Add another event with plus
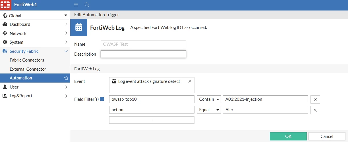The width and height of the screenshot is (348, 143). pos(152,89)
